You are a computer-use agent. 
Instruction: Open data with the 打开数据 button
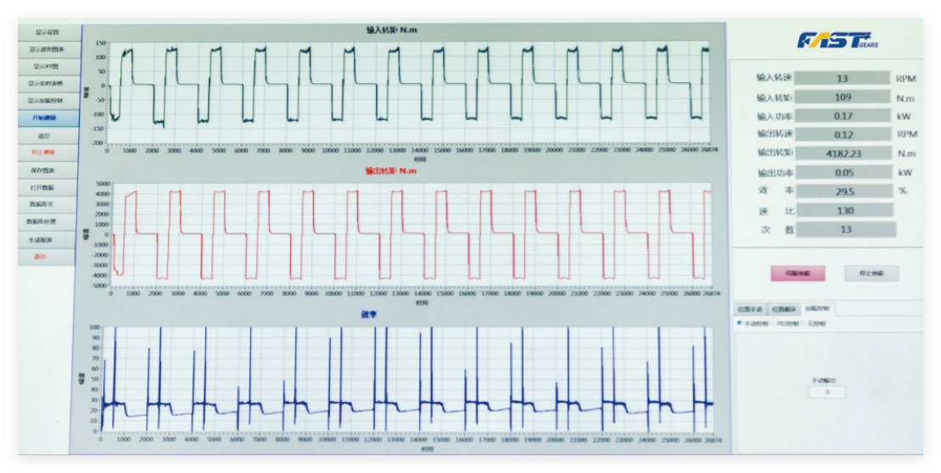click(x=47, y=187)
